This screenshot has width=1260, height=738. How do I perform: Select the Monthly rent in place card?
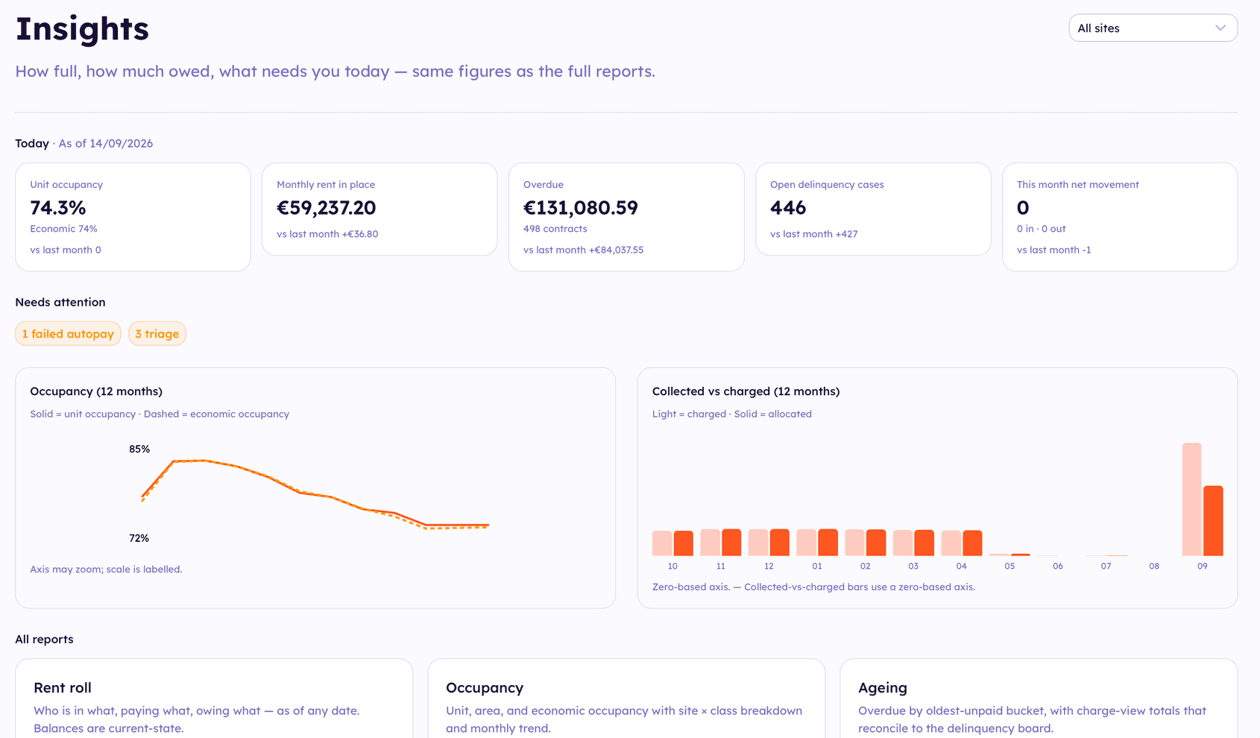379,209
